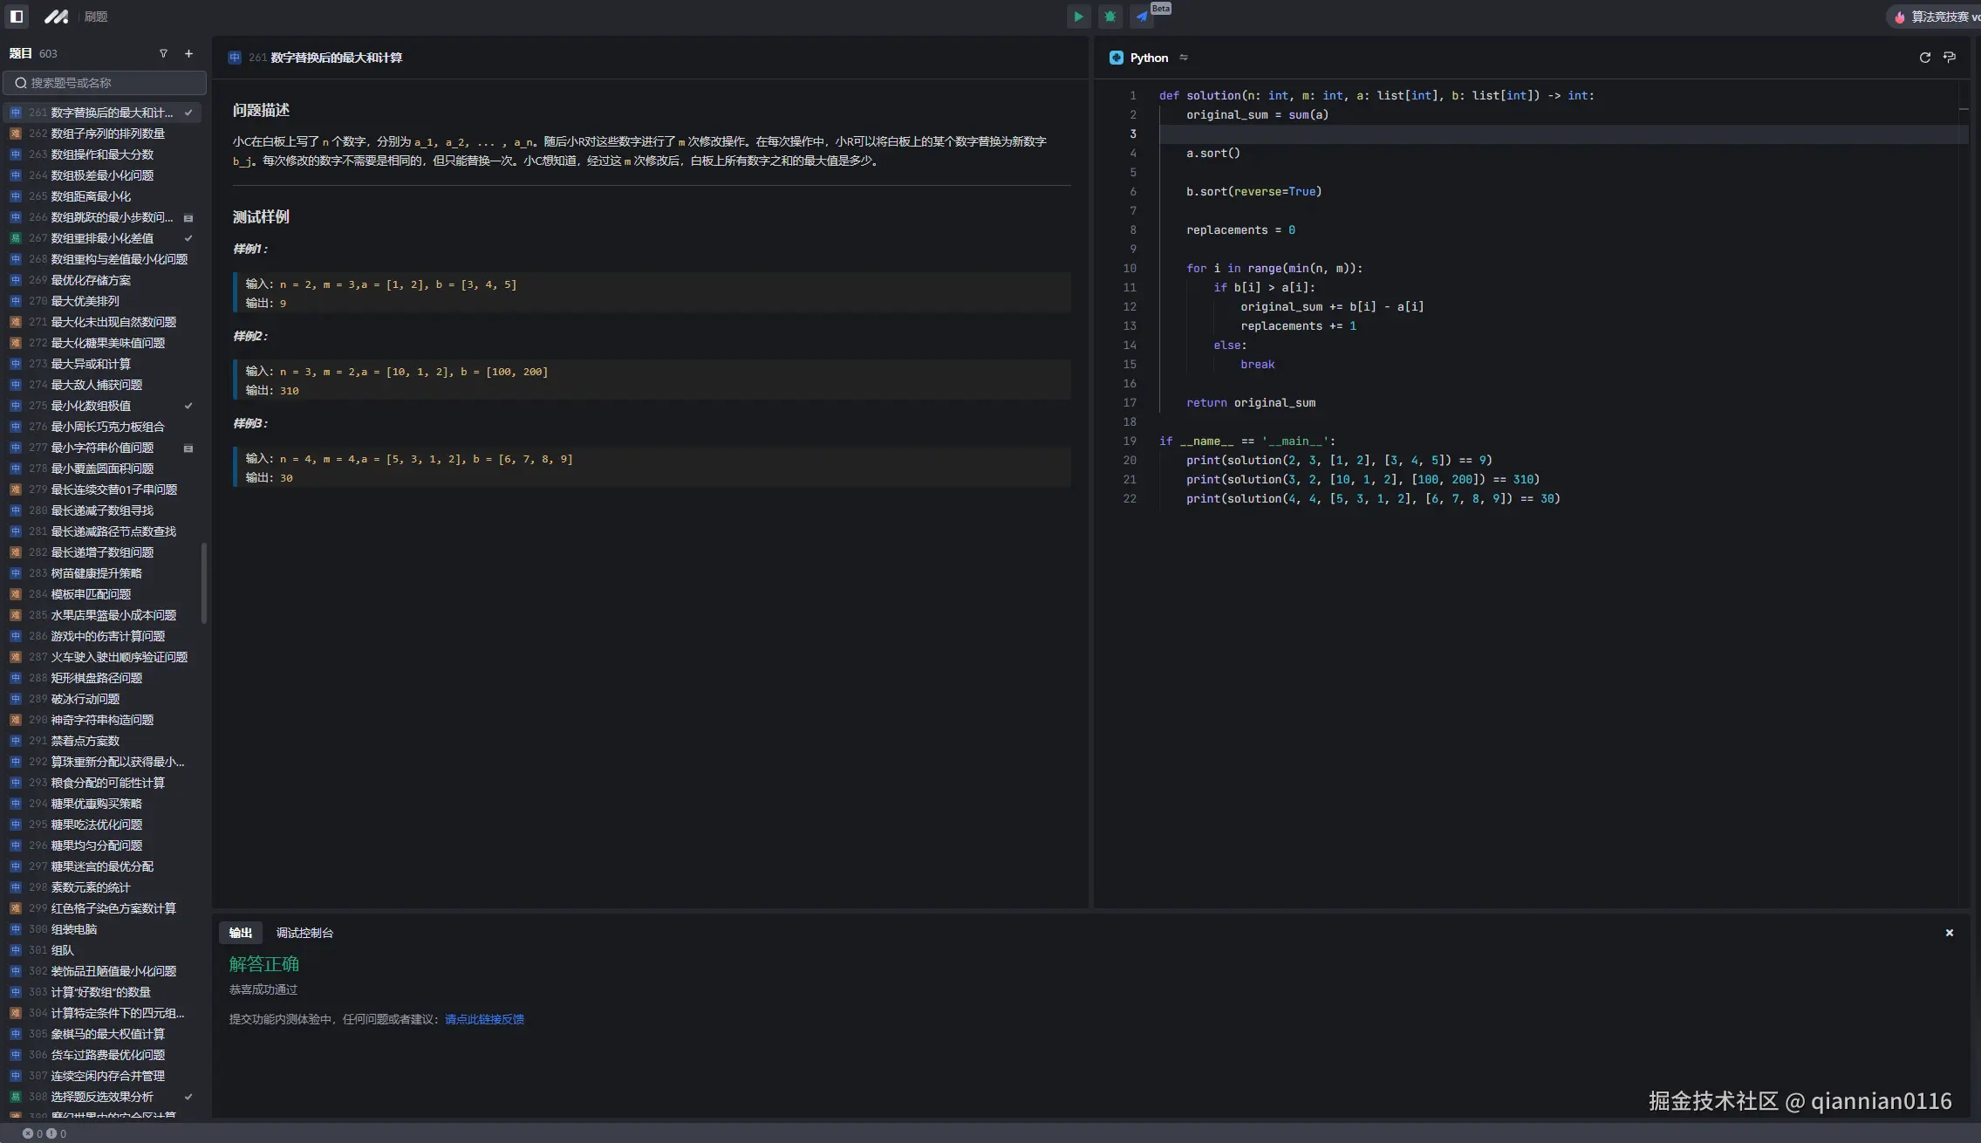Run the code with green play button
The width and height of the screenshot is (1981, 1143).
pyautogui.click(x=1078, y=16)
